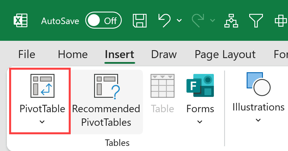Expand the PivotTable dropdown chevron

pos(42,122)
